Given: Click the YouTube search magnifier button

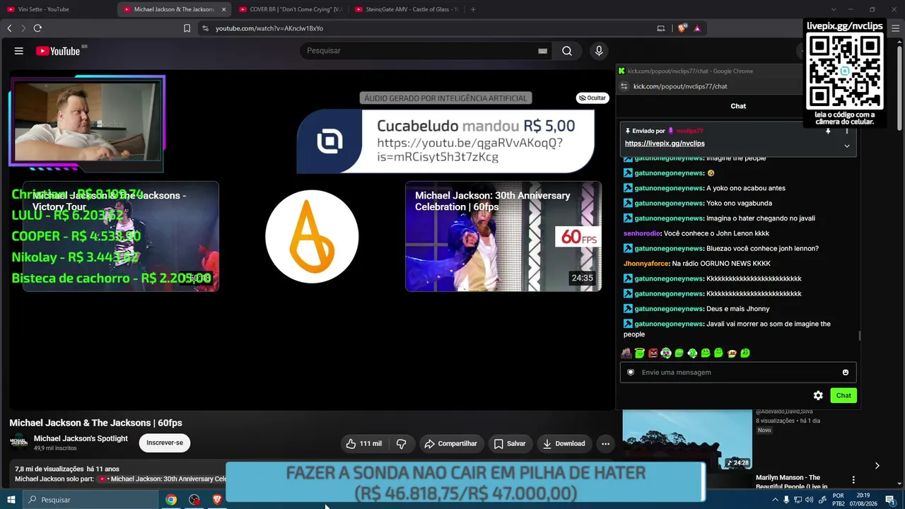Looking at the screenshot, I should coord(567,51).
